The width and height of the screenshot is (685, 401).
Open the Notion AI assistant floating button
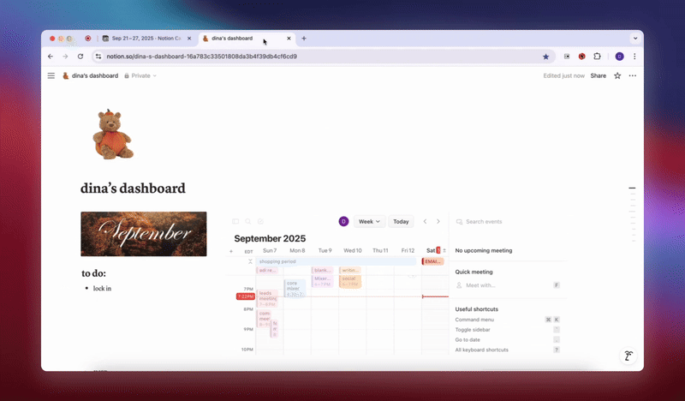[x=628, y=356]
